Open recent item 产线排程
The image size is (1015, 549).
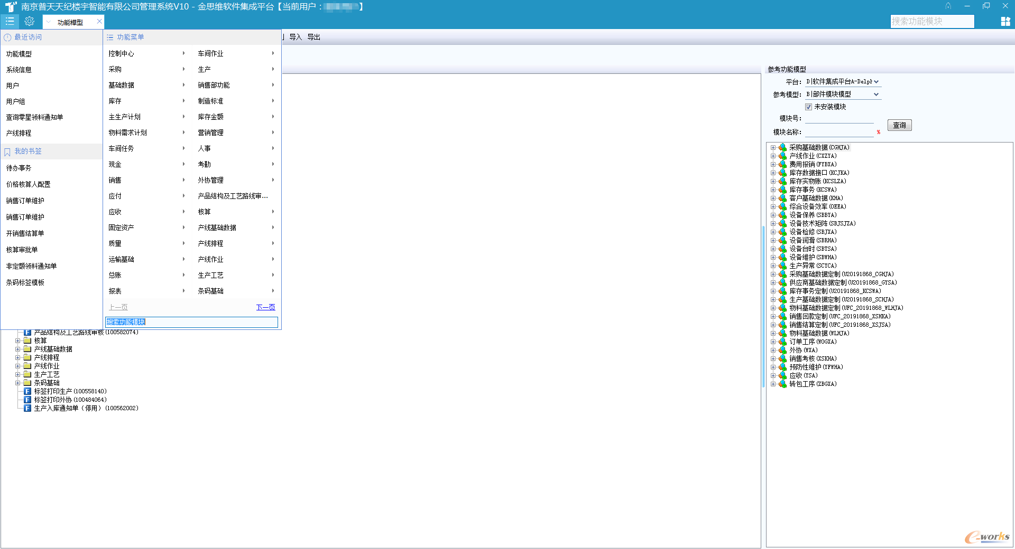click(19, 133)
